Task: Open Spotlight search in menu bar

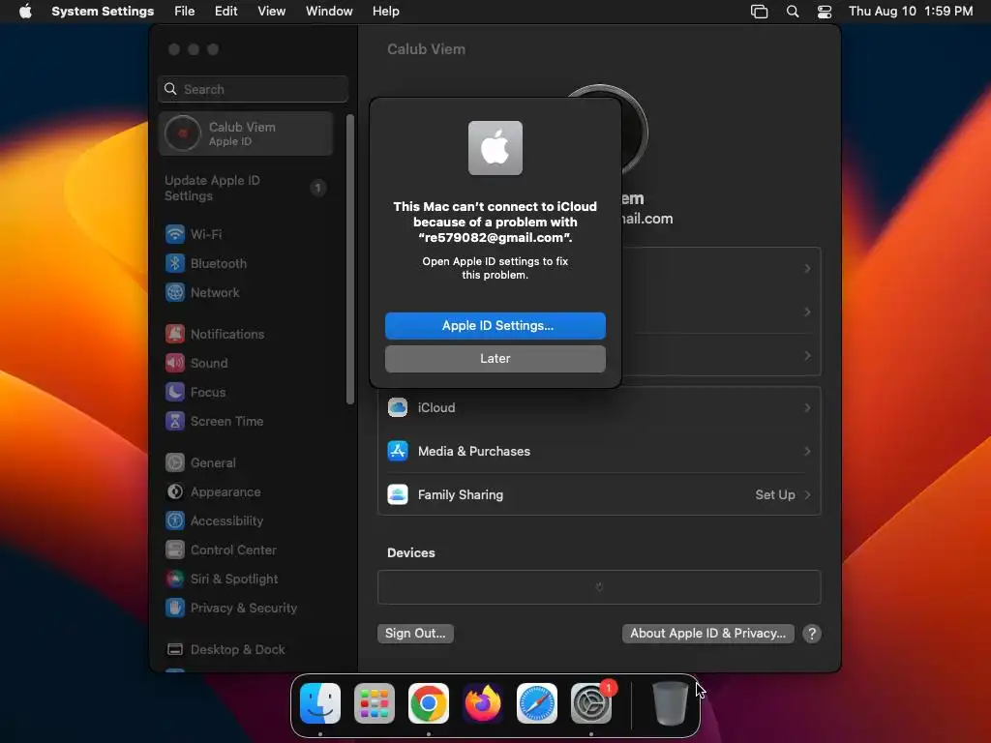Action: click(793, 12)
